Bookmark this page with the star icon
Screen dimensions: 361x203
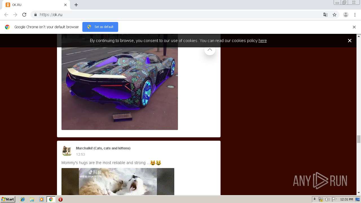point(334,15)
